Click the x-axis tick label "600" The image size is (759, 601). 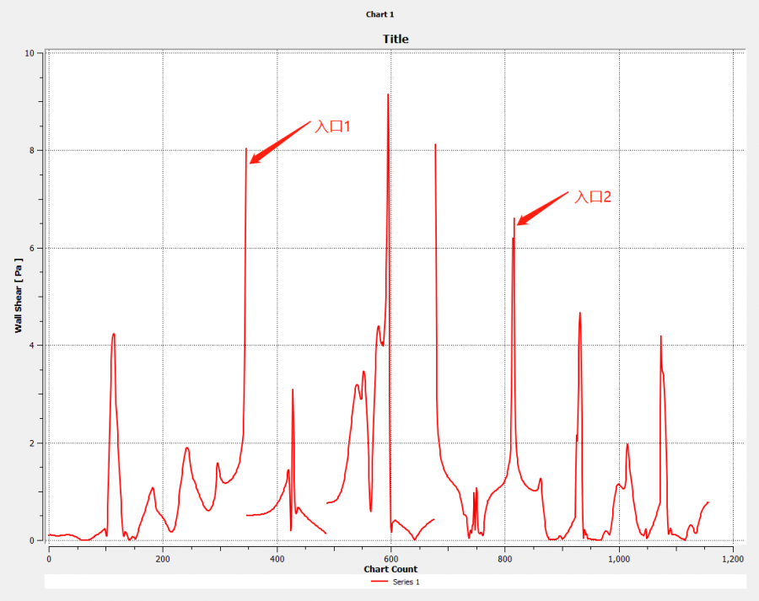390,559
